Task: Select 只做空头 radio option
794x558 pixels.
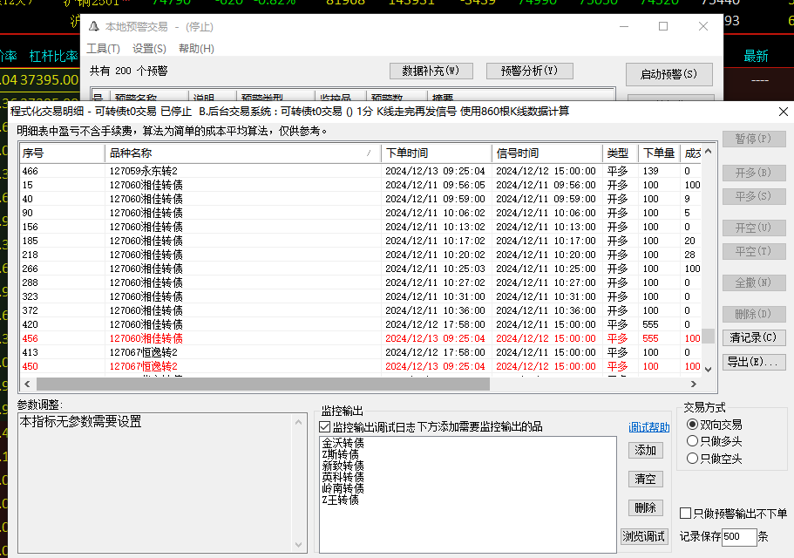Action: click(x=692, y=459)
